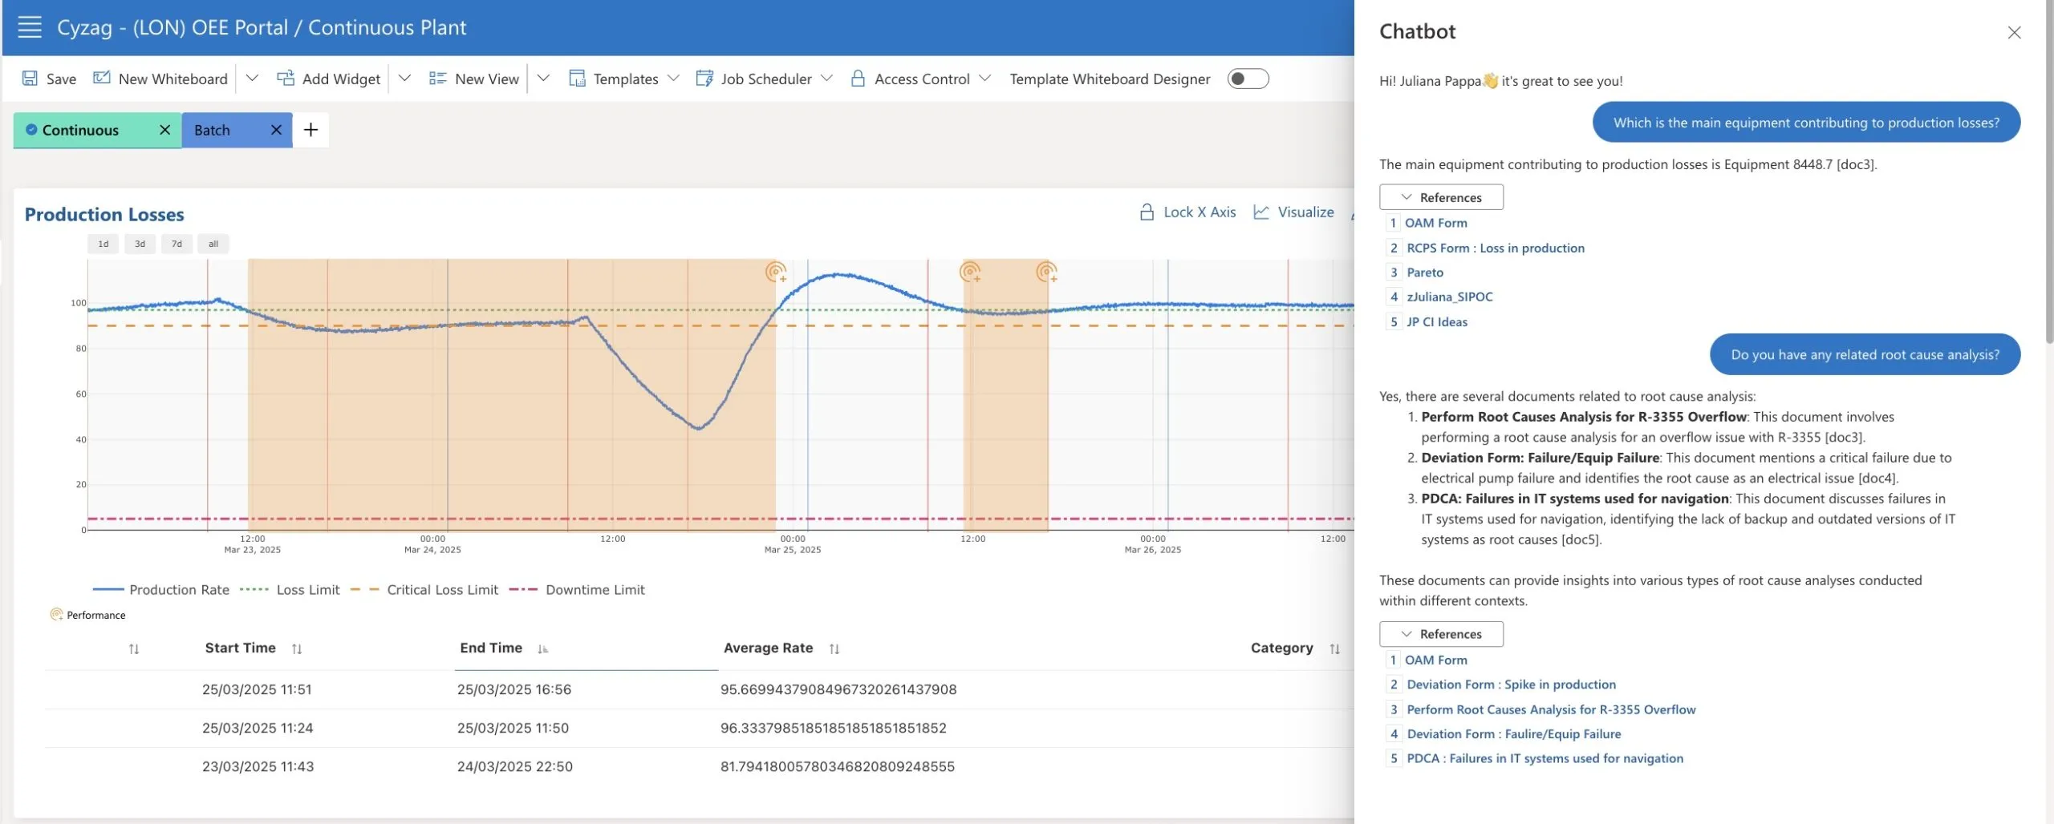Collapse the first References list
The image size is (2054, 824).
point(1441,197)
